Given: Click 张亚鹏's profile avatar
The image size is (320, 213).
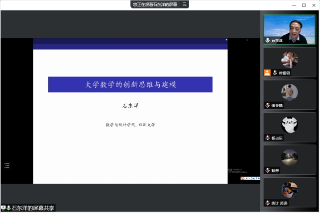Looking at the screenshot, I should point(289,92).
